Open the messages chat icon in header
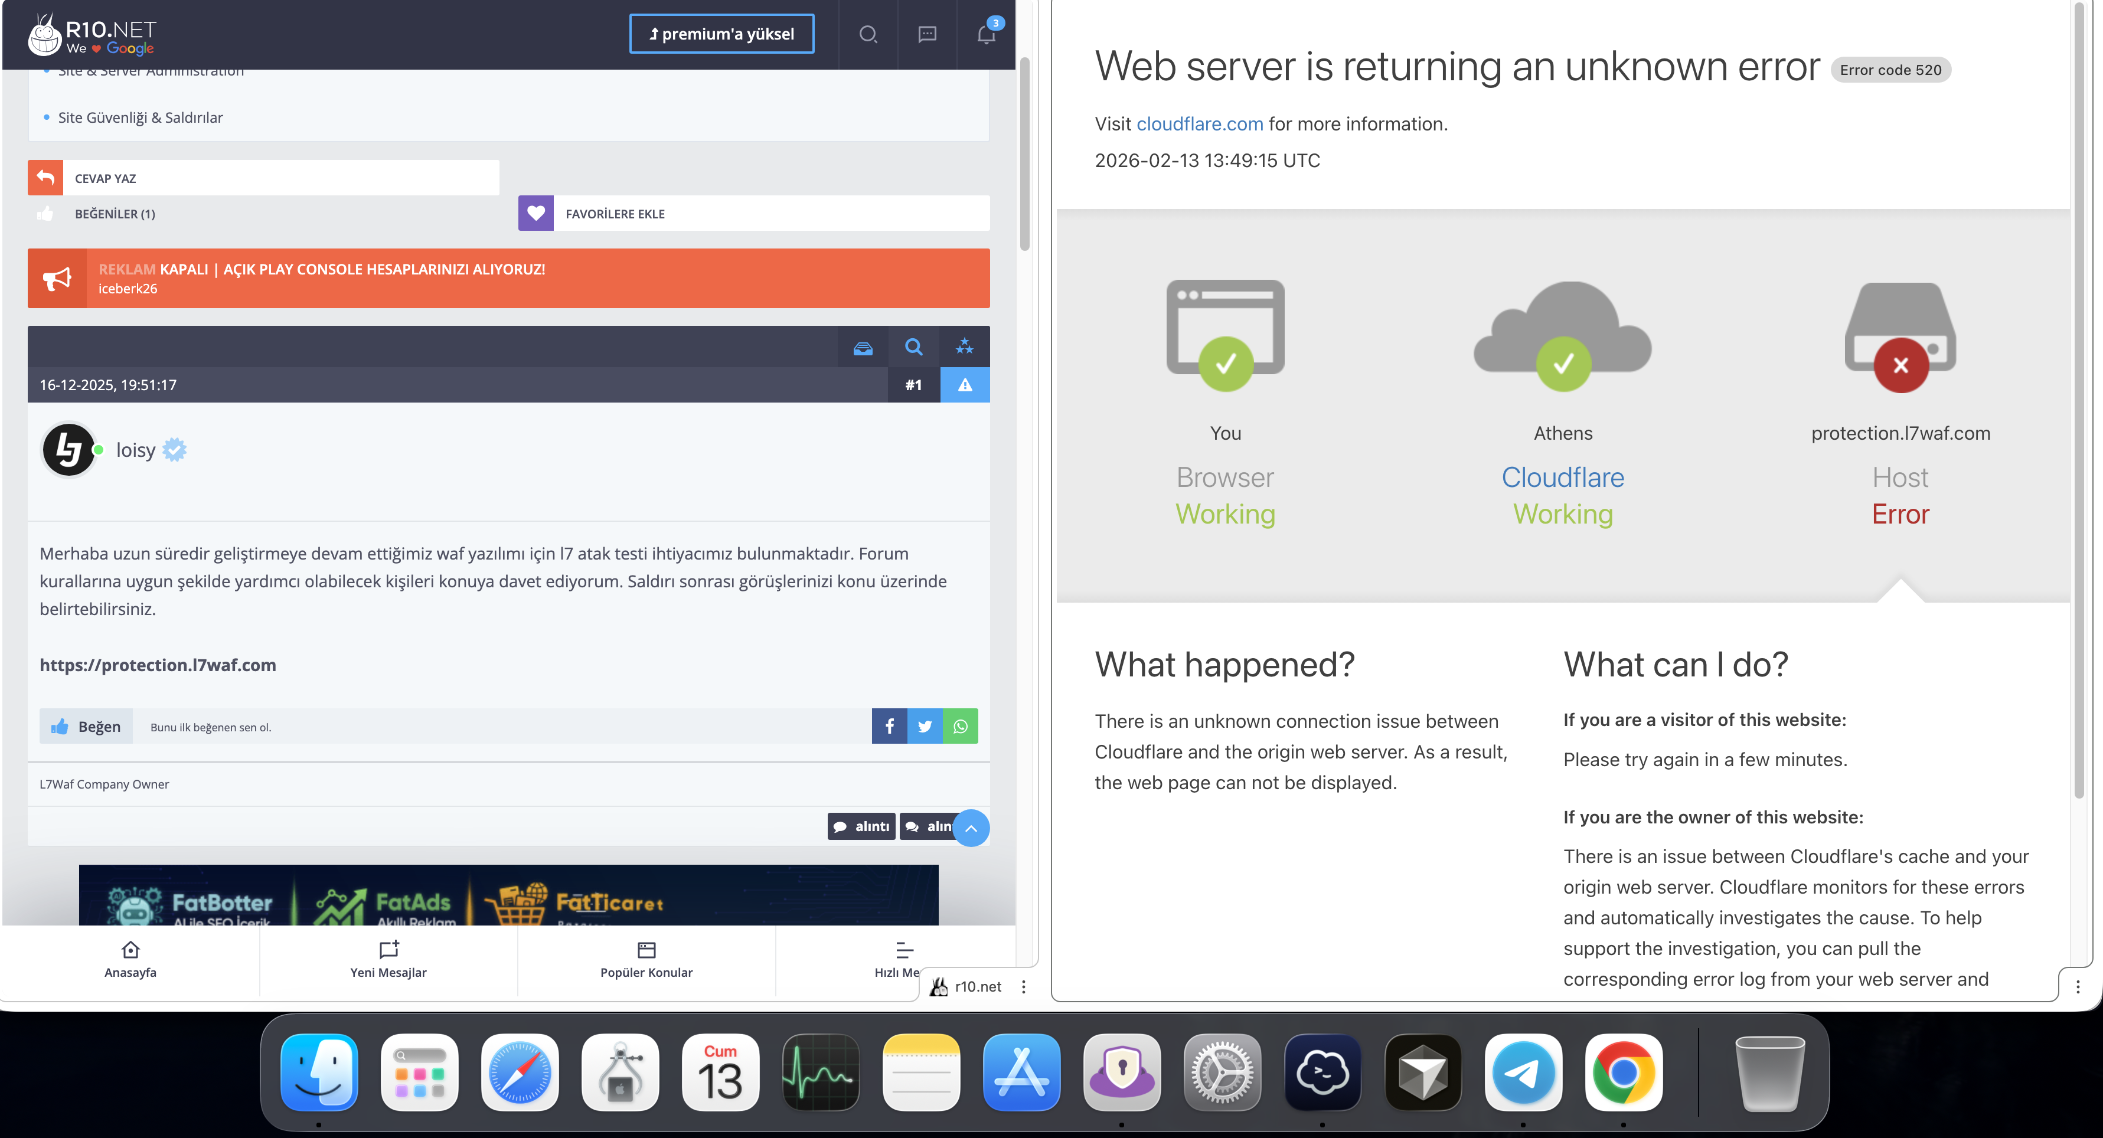The height and width of the screenshot is (1138, 2103). click(x=926, y=34)
